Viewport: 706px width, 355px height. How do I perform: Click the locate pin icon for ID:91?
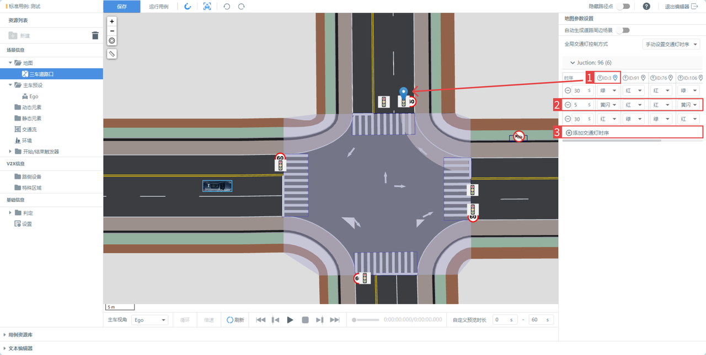coord(643,78)
